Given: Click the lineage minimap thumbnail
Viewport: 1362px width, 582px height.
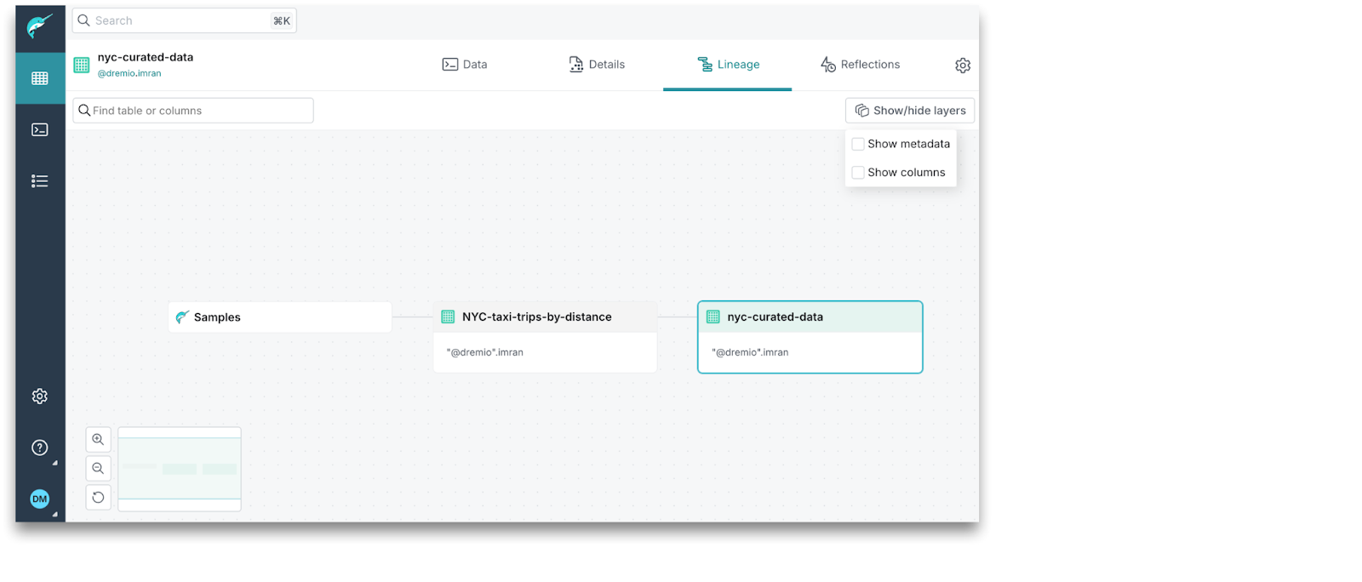Looking at the screenshot, I should (x=180, y=469).
